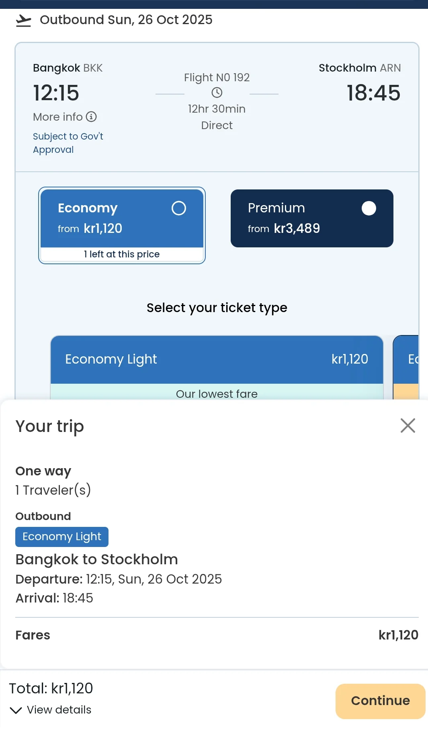428x732 pixels.
Task: Expand View details chevron near total
Action: tap(16, 710)
